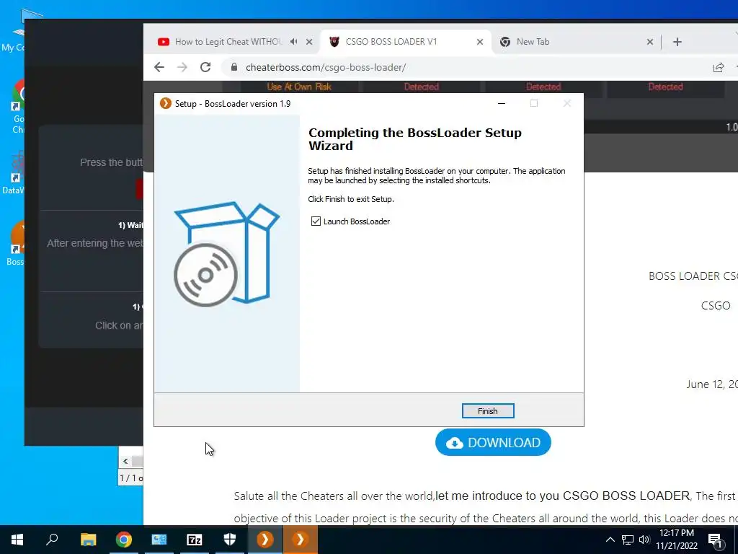The image size is (738, 554).
Task: Open File Explorer from the taskbar
Action: (x=88, y=540)
